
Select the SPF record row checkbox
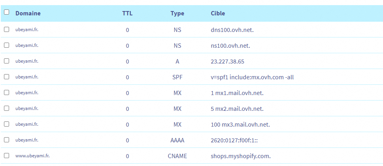(6, 77)
